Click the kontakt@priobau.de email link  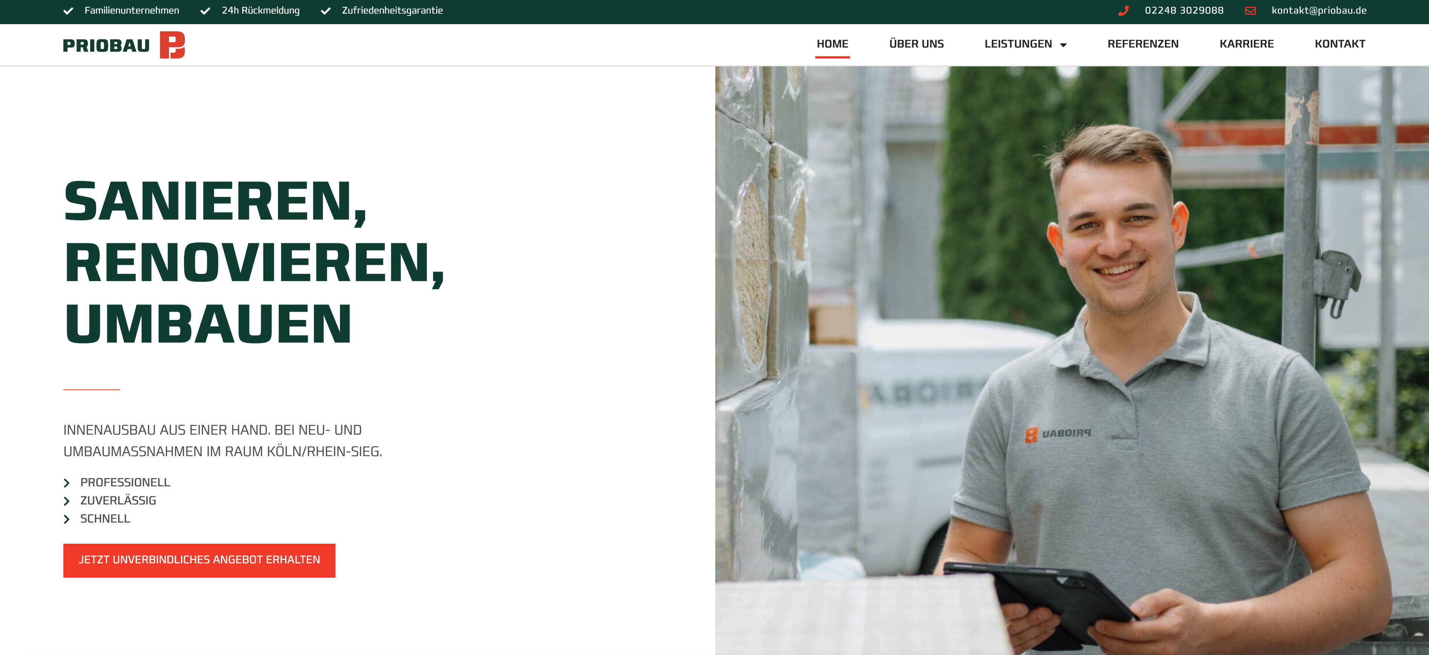coord(1318,11)
